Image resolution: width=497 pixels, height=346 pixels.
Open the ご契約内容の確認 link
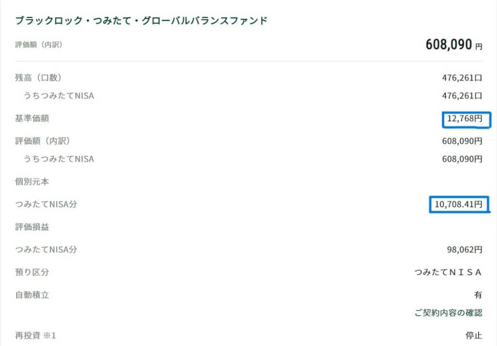pos(448,313)
